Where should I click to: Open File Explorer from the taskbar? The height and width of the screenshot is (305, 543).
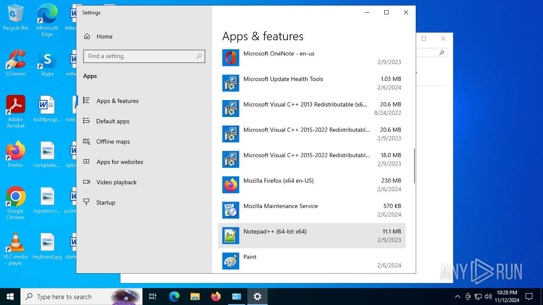[195, 297]
